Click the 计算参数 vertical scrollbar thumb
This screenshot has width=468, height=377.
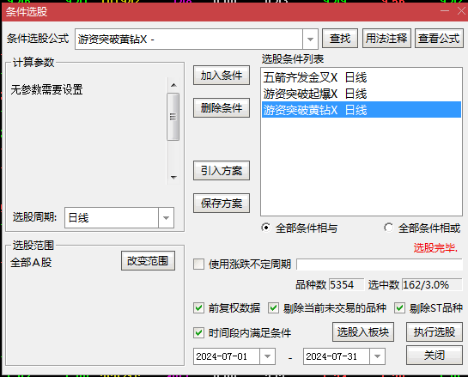173,117
